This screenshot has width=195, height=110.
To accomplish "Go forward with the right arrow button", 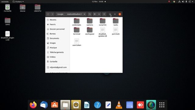I will [x=52, y=14].
